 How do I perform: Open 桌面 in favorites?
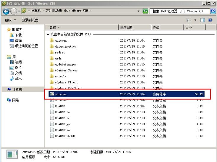(18, 40)
